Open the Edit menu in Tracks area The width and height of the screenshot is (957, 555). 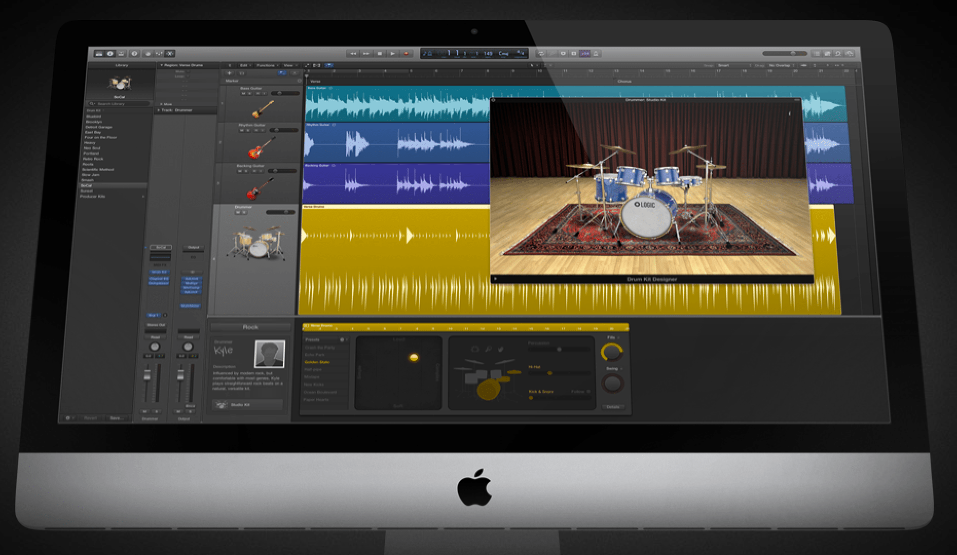tap(245, 66)
